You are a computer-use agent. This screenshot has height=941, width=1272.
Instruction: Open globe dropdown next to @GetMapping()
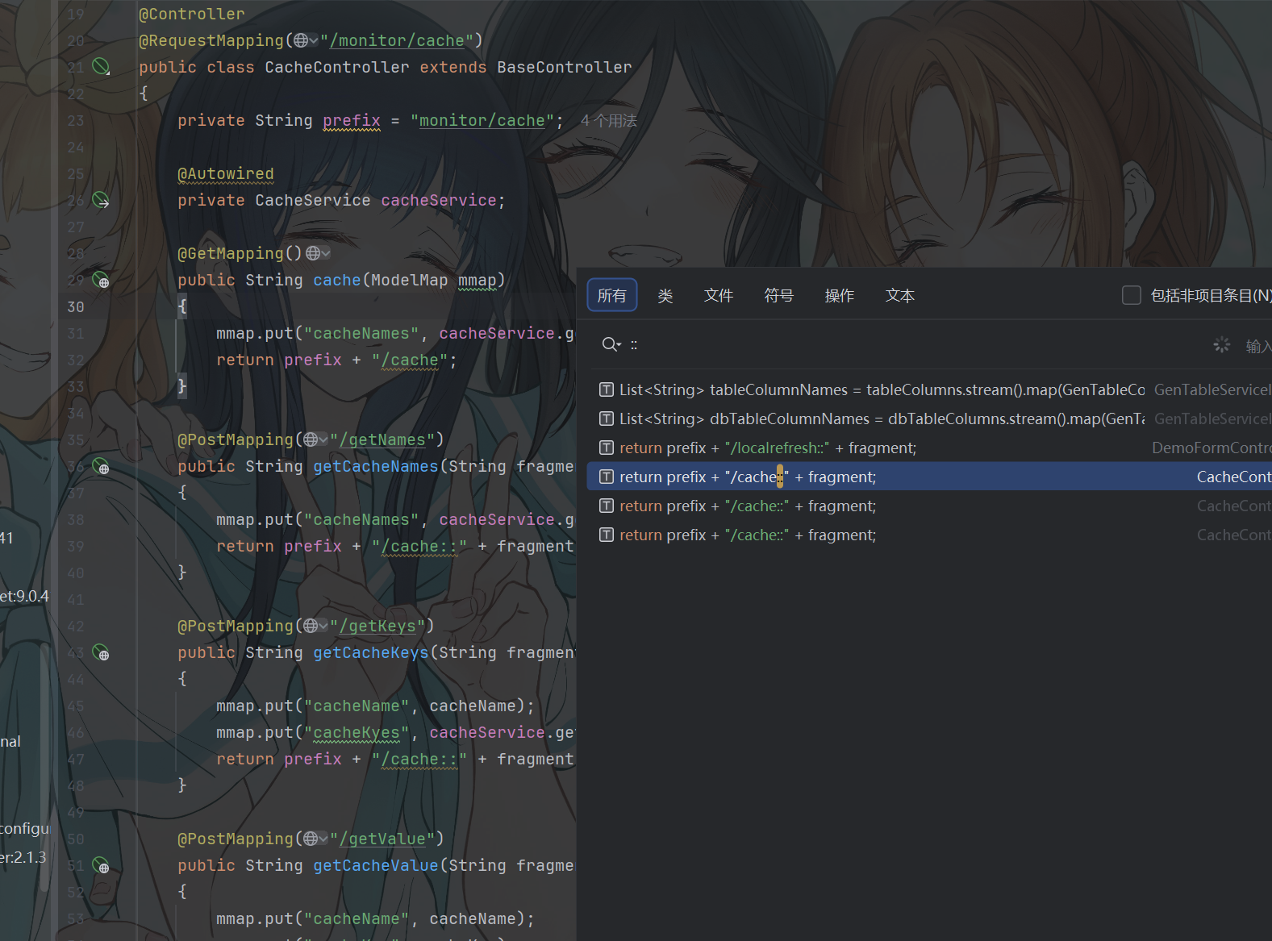click(318, 253)
